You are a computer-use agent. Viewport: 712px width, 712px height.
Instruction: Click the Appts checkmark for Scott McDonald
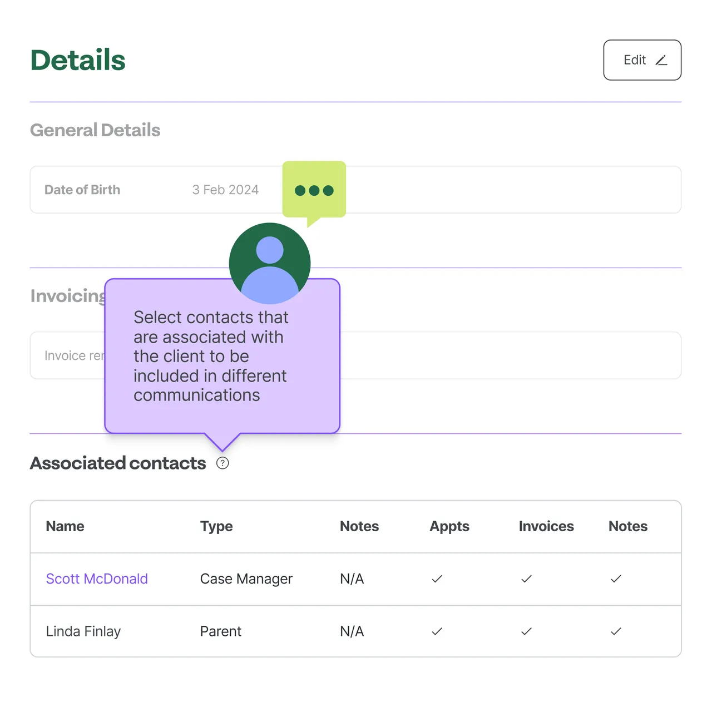coord(437,579)
